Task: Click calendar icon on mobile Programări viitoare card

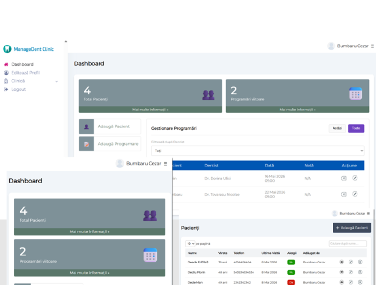Action: pos(150,255)
